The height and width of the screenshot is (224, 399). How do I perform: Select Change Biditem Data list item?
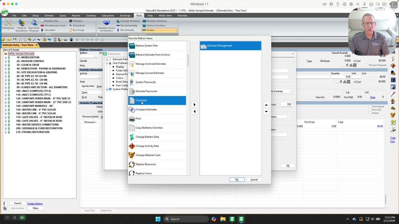coord(157,137)
